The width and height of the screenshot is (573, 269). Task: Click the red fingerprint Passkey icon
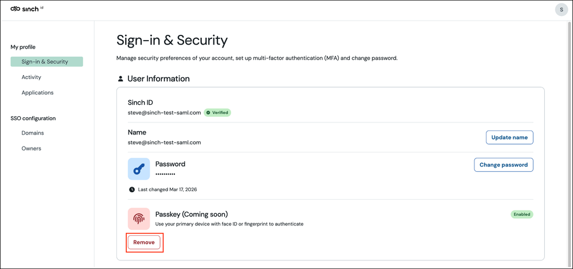click(x=139, y=219)
